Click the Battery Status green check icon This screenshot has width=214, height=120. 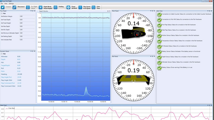coord(159,68)
